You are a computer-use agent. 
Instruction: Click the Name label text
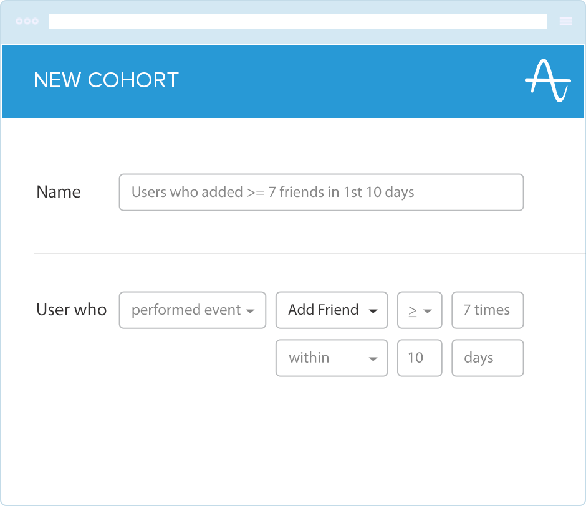tap(59, 192)
